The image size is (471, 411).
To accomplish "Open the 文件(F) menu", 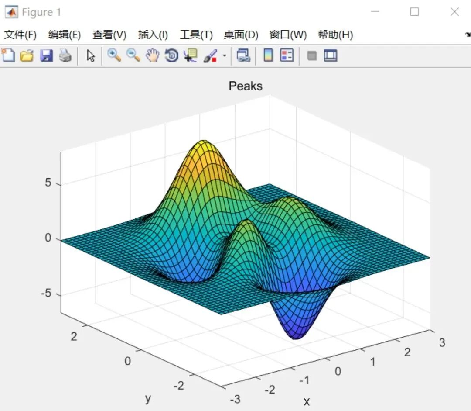I will point(20,35).
